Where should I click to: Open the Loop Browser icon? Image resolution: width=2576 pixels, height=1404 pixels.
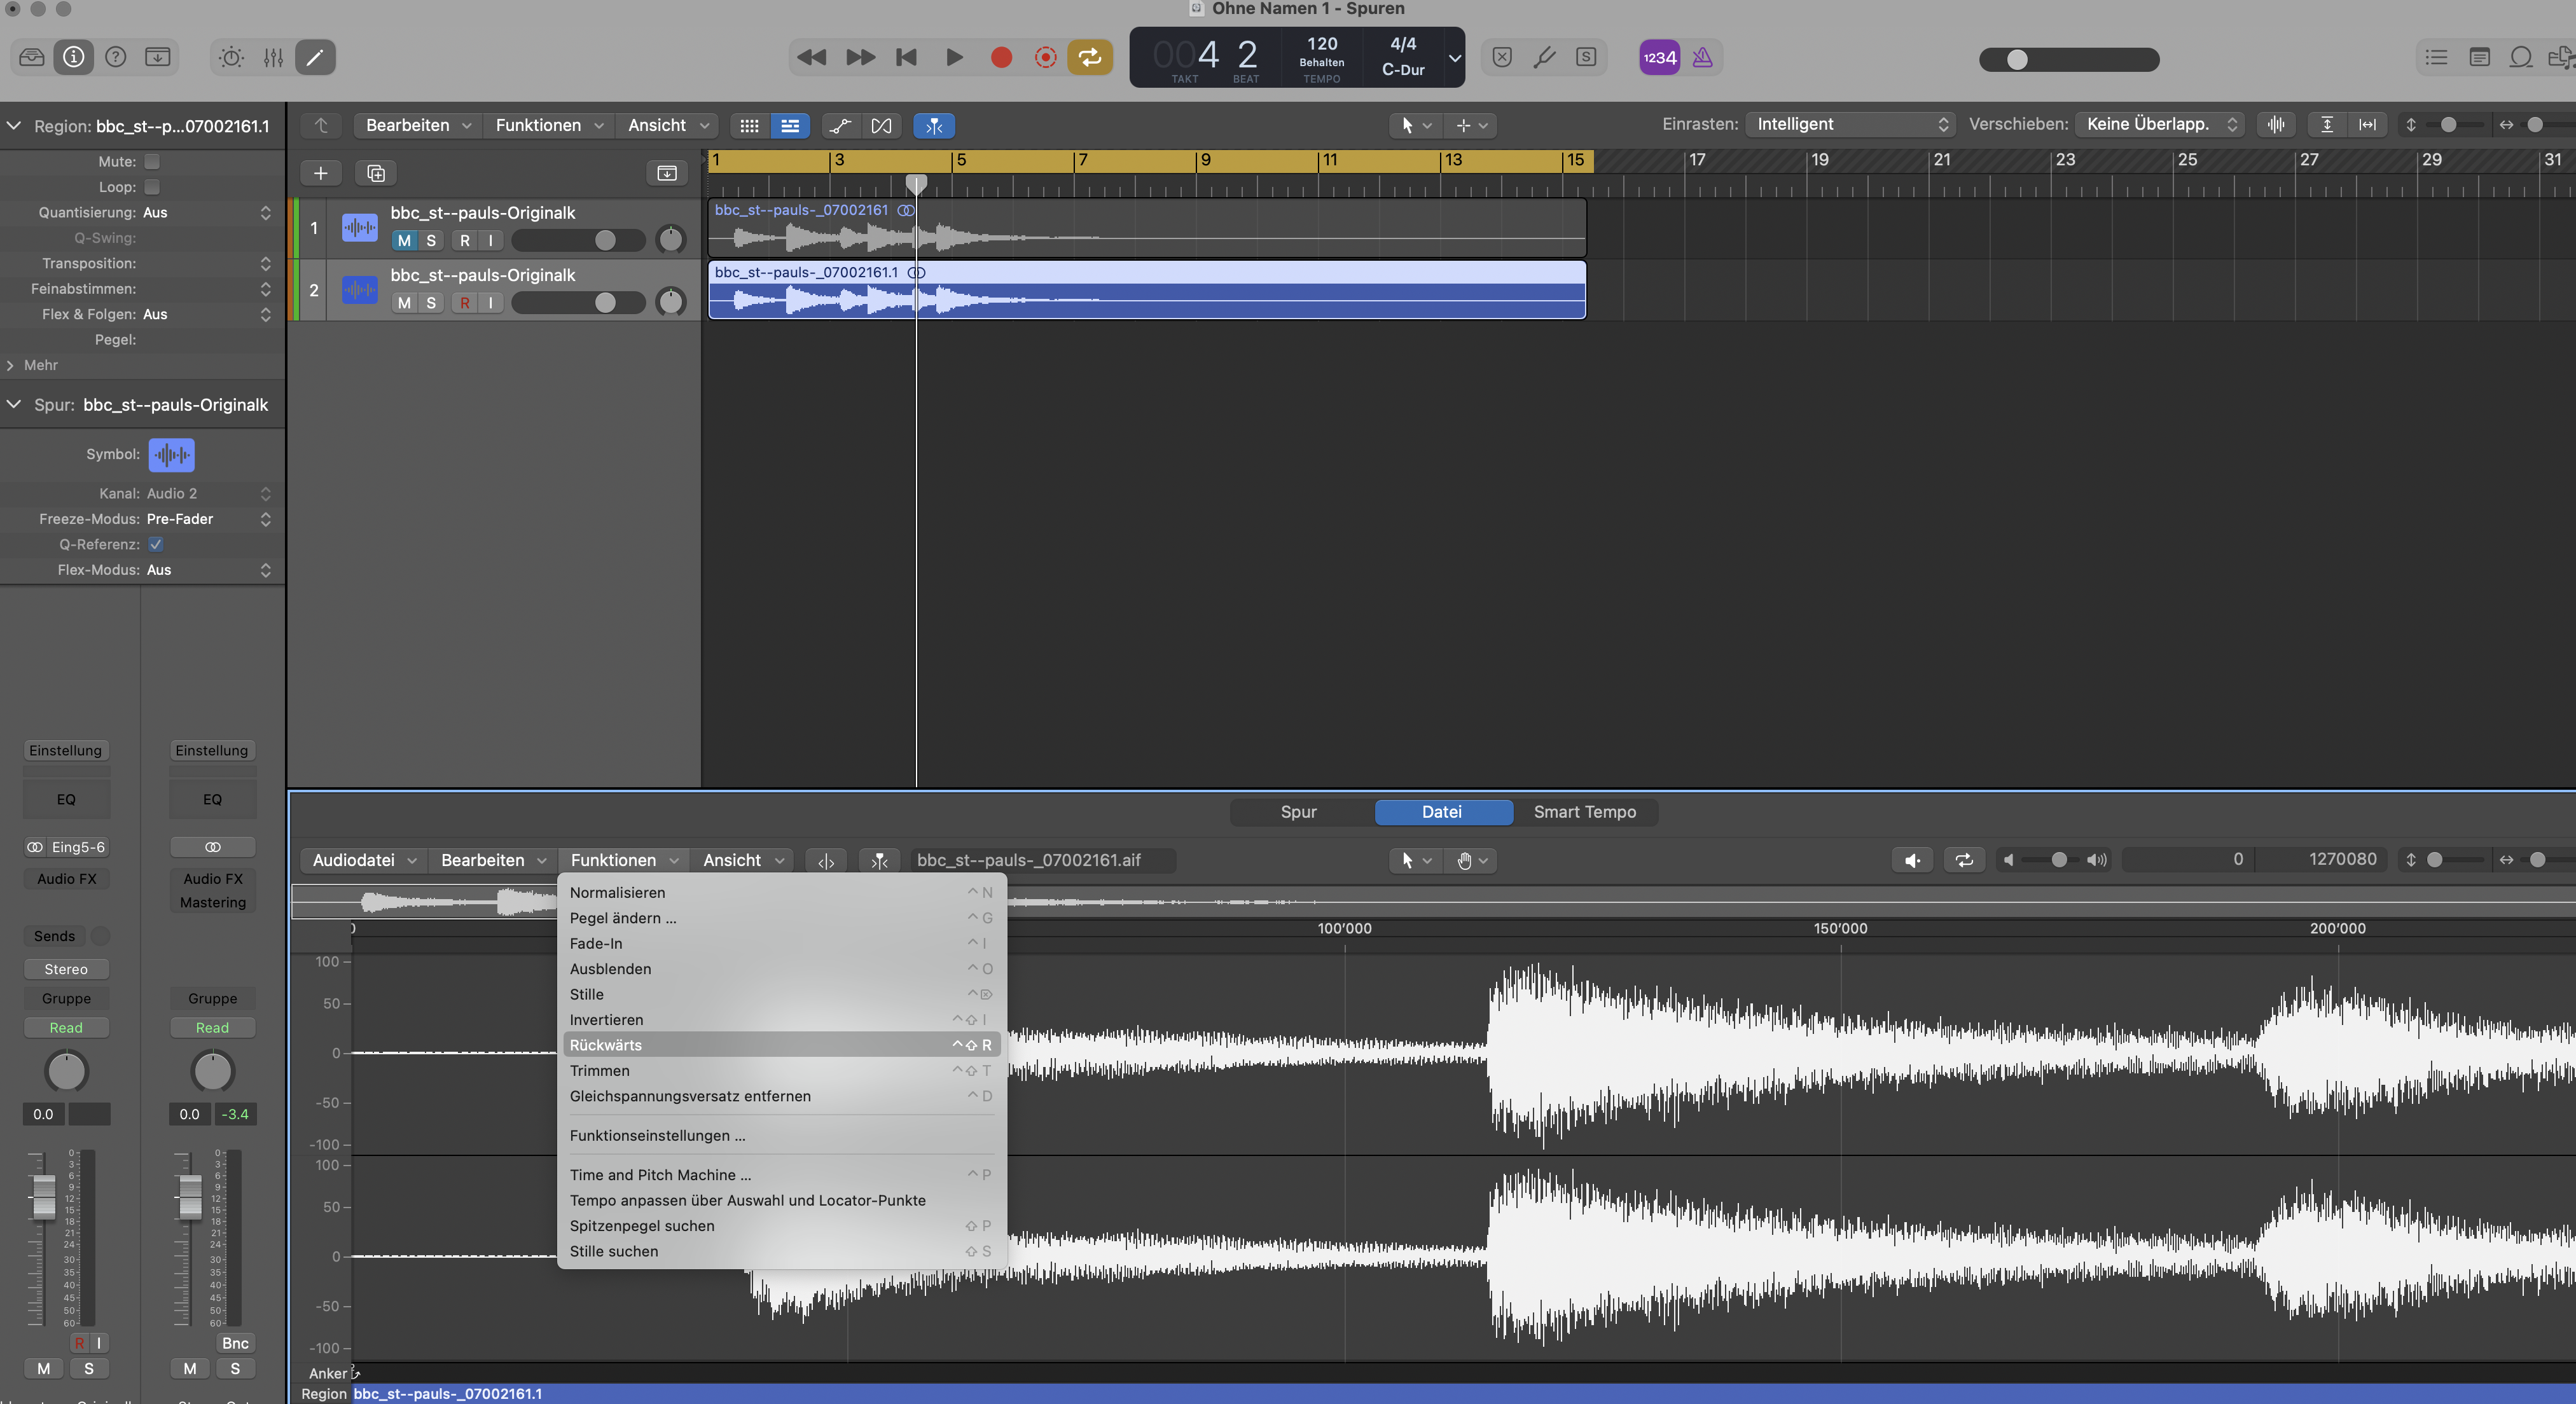[2521, 57]
